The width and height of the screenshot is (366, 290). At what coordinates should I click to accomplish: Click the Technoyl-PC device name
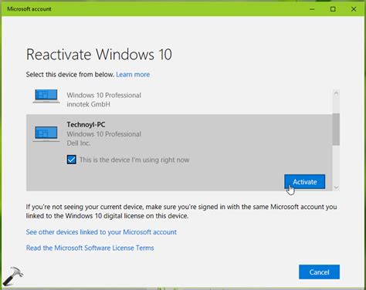(86, 125)
